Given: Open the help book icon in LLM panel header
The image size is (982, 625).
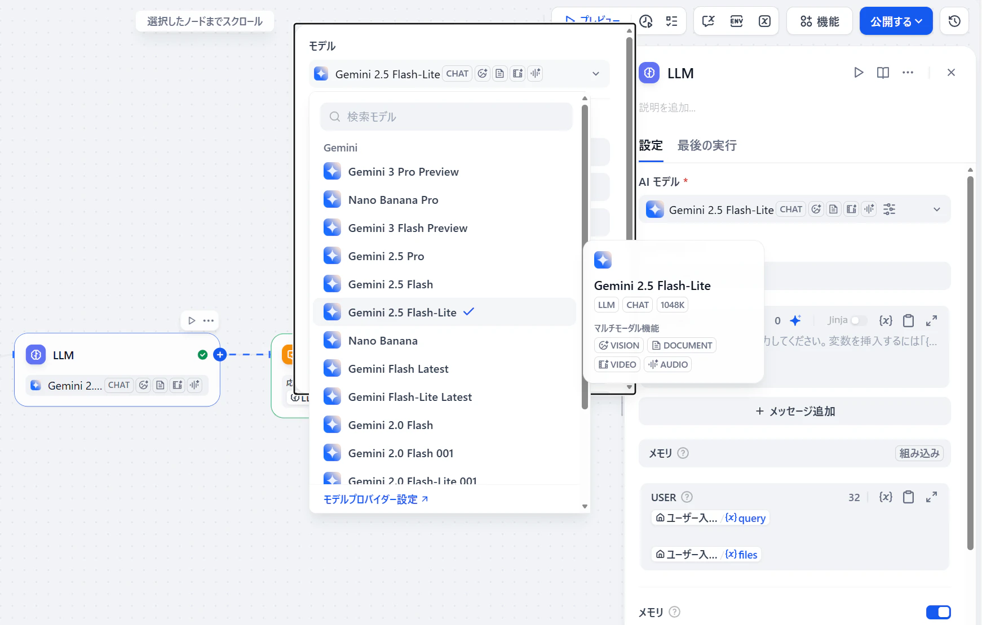Looking at the screenshot, I should (883, 73).
